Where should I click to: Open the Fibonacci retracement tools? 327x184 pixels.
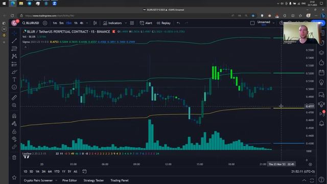14,49
